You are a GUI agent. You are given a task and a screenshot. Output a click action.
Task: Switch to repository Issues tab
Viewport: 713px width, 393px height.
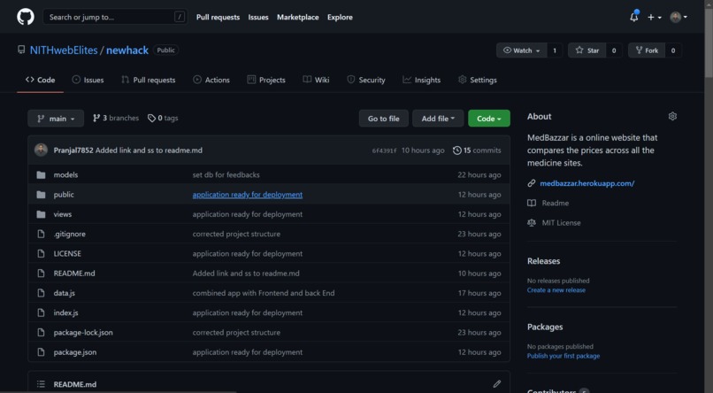coord(88,80)
